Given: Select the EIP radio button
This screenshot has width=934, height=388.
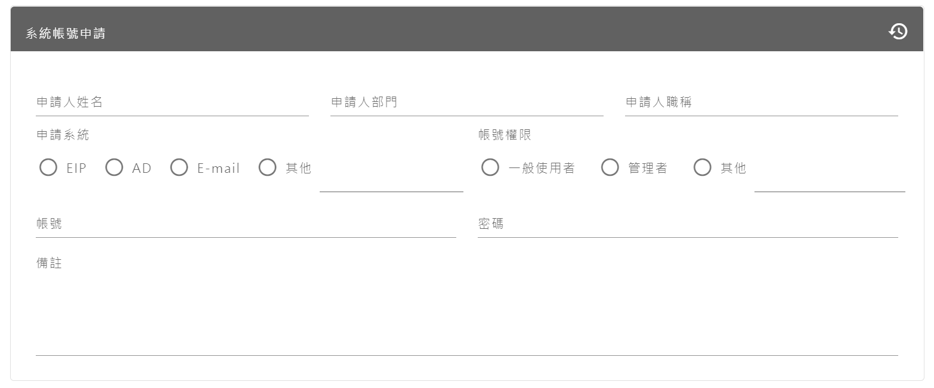Looking at the screenshot, I should point(48,168).
